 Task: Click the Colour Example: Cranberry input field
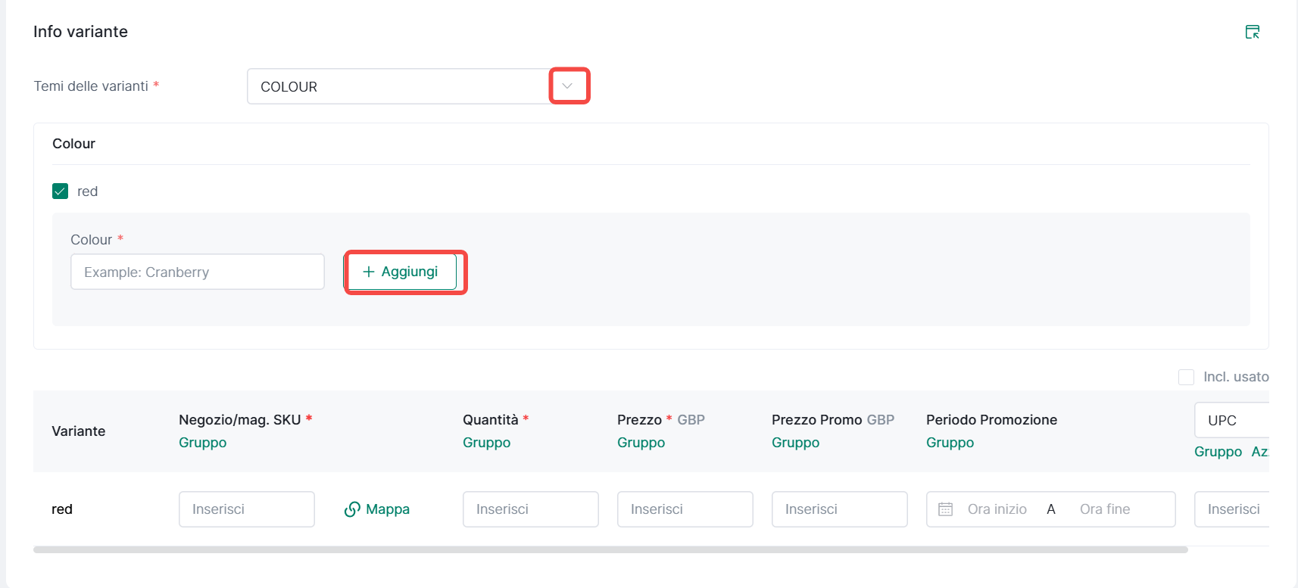coord(197,272)
